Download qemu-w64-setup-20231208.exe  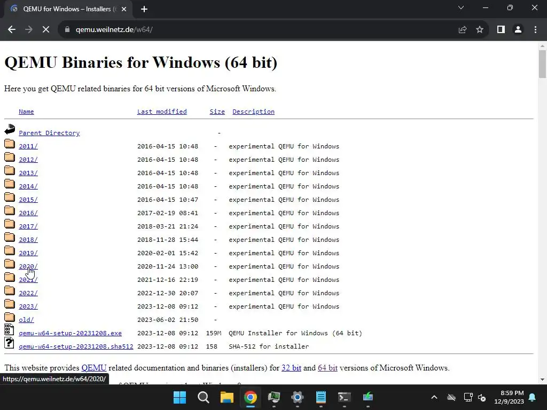(x=70, y=333)
